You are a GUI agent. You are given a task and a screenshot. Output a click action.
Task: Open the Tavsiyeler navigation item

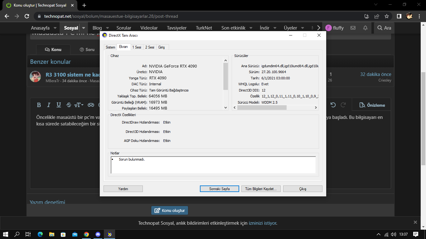[x=177, y=28]
